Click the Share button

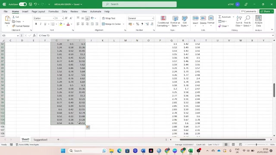267,12
